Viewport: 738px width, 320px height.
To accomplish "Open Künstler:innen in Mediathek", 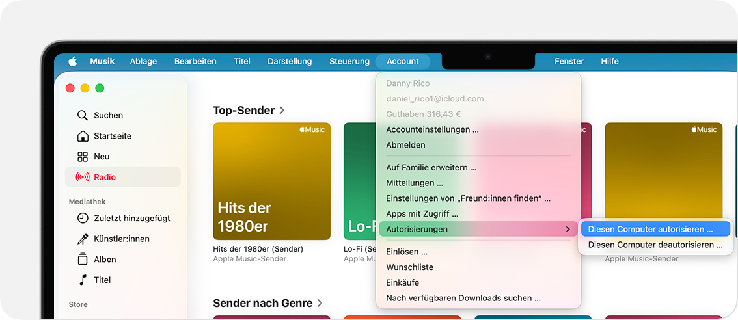I will (x=122, y=239).
